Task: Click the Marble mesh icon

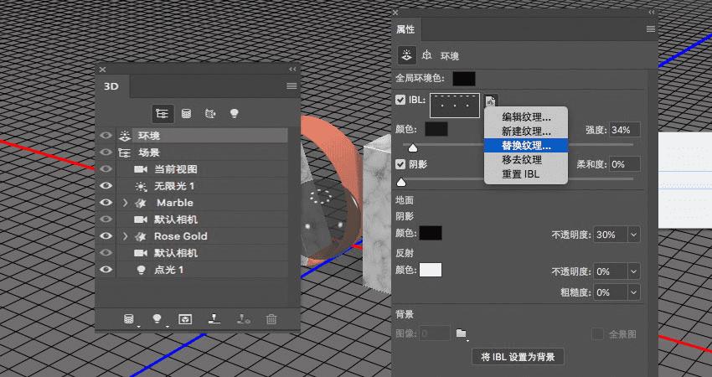Action: (141, 203)
